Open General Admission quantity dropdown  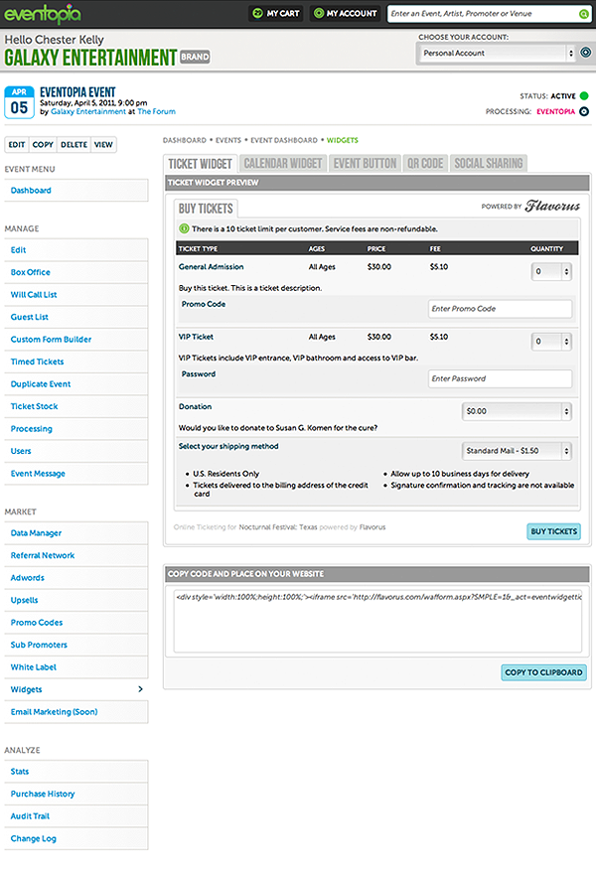(551, 271)
